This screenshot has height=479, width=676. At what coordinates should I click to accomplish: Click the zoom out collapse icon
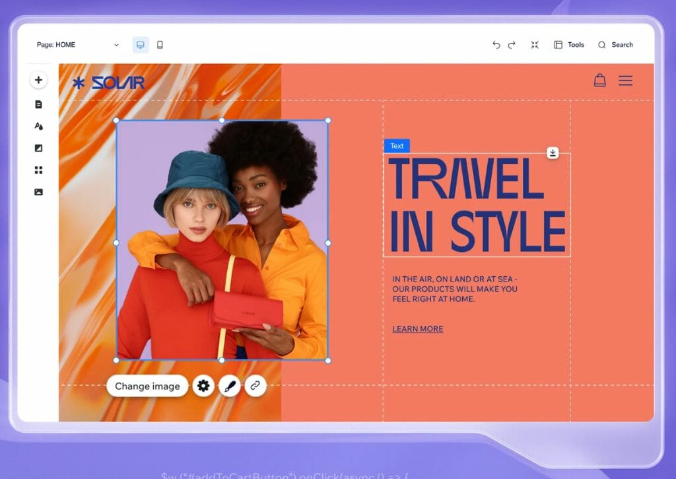point(535,45)
